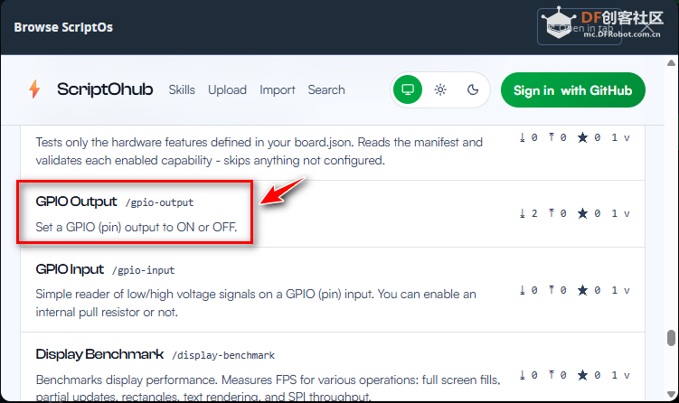The width and height of the screenshot is (679, 403).
Task: Enable dark mode moon icon
Action: (472, 89)
